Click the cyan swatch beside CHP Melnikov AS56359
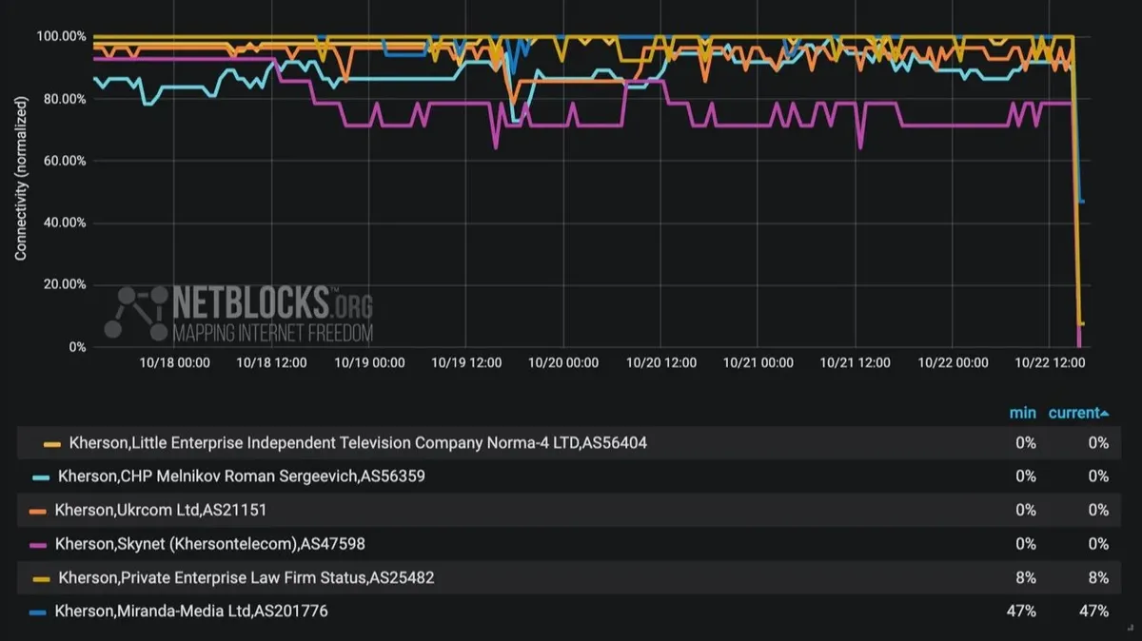Screen dimensions: 1142x641 41,476
